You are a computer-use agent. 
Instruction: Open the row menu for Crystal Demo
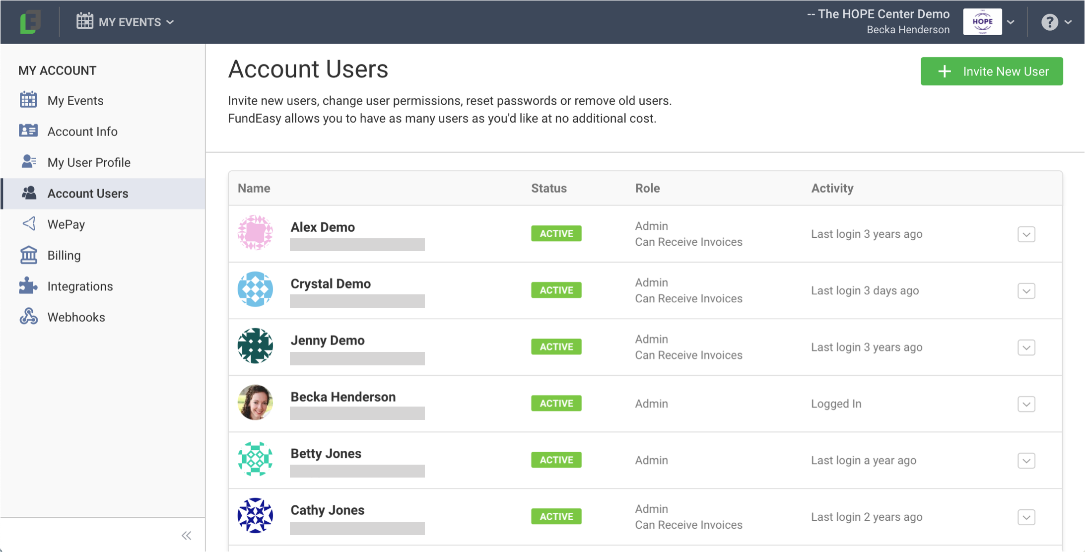pyautogui.click(x=1026, y=291)
